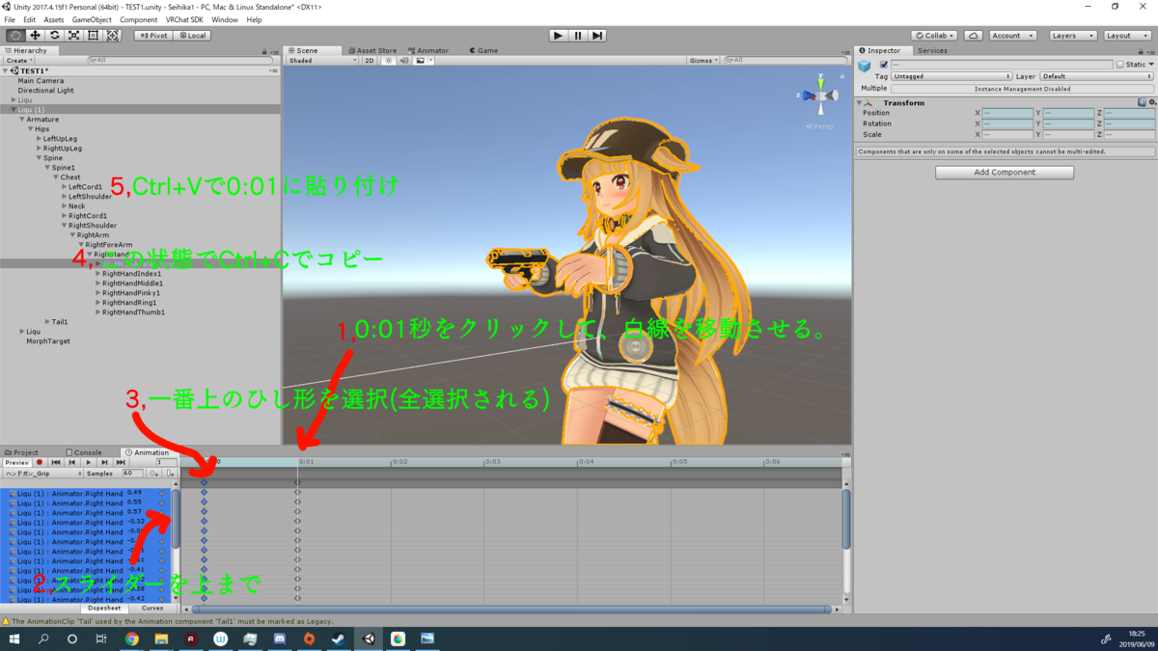Open the GameObject menu
1158x651 pixels.
point(91,19)
